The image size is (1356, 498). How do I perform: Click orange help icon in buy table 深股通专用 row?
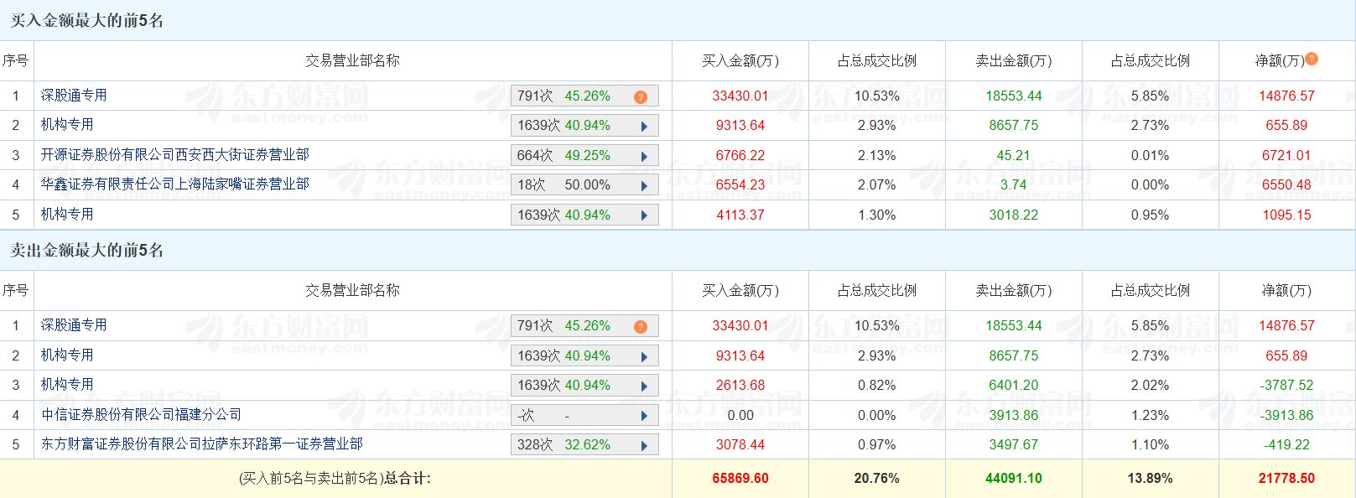pos(640,96)
